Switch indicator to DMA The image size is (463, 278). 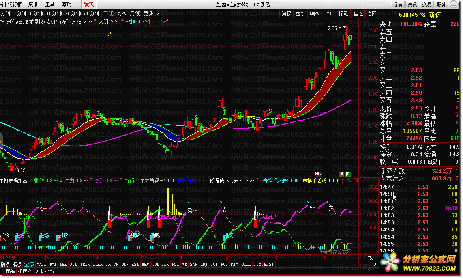coord(64,264)
